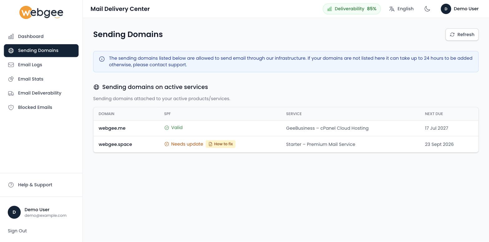The image size is (489, 242).
Task: Toggle dark mode with moon icon
Action: [x=427, y=9]
